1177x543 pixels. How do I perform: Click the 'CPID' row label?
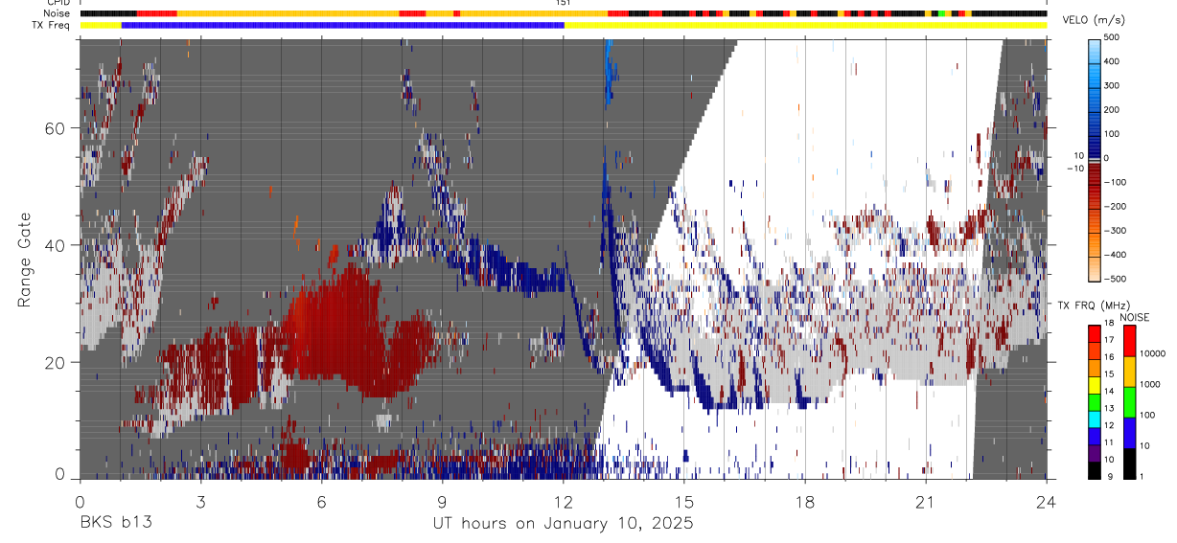(x=57, y=4)
